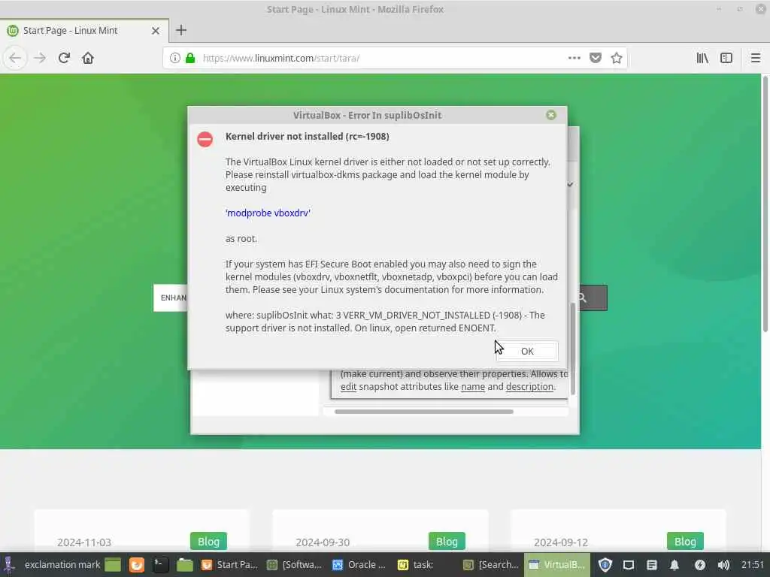Open the Firefox home page icon
This screenshot has height=577, width=770.
(88, 58)
